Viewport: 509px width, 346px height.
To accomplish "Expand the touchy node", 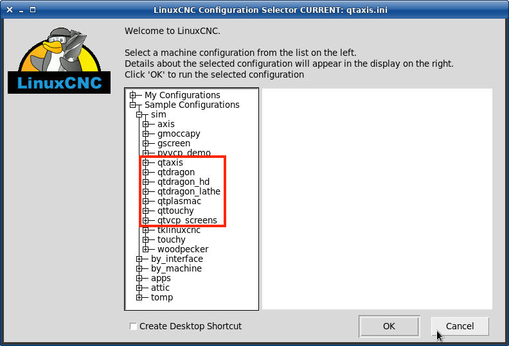I will (x=146, y=239).
